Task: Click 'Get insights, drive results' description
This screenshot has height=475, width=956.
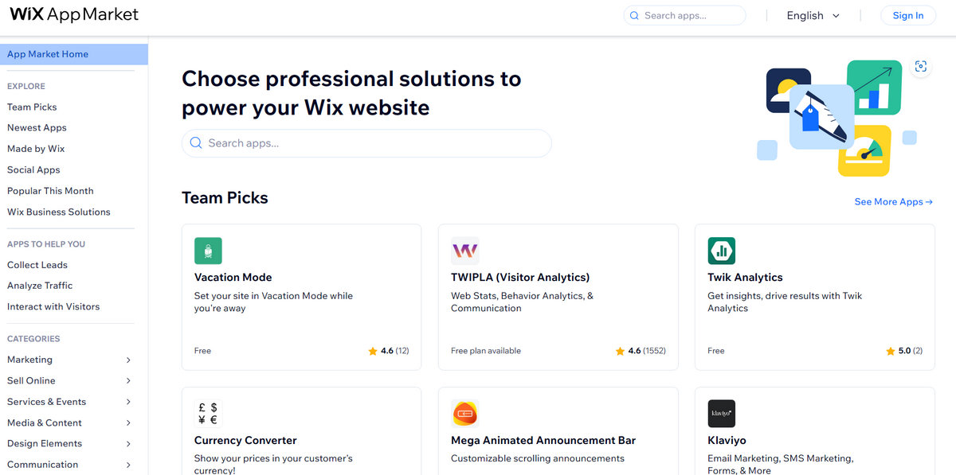Action: [x=785, y=302]
